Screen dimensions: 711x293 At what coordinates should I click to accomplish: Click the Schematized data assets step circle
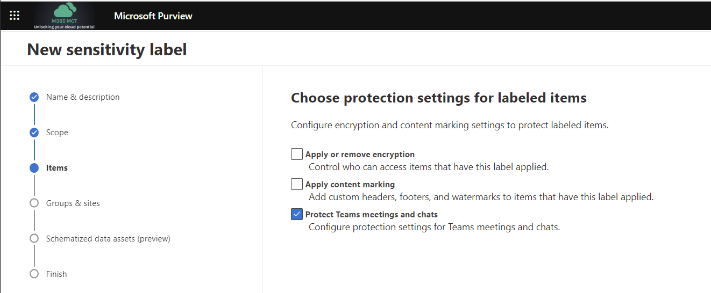pyautogui.click(x=34, y=239)
